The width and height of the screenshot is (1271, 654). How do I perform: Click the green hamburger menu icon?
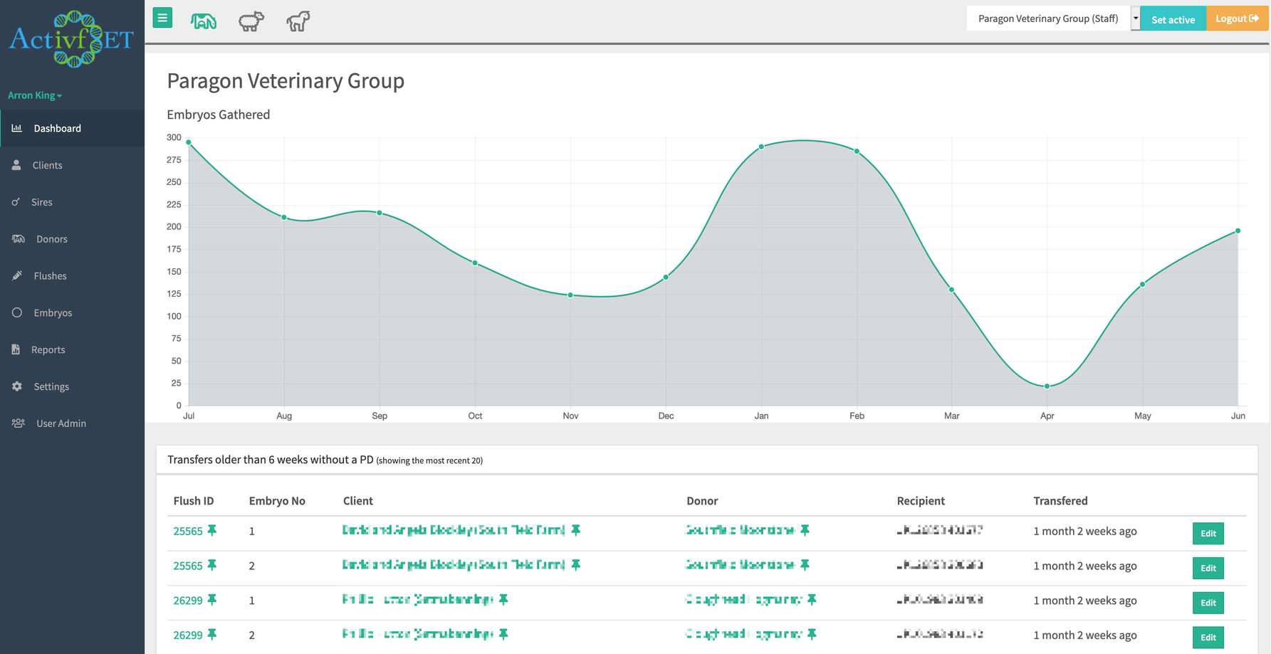[162, 17]
